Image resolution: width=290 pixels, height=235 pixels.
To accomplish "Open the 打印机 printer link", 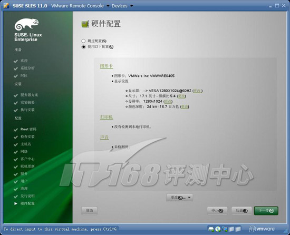I will 107,117.
